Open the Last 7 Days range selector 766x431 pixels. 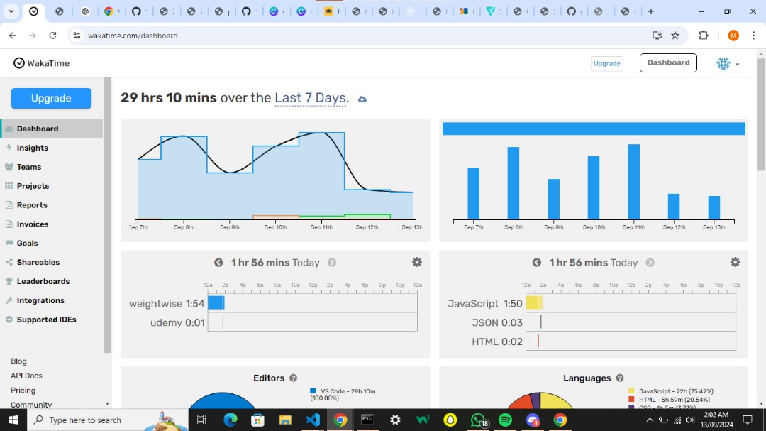click(x=310, y=98)
